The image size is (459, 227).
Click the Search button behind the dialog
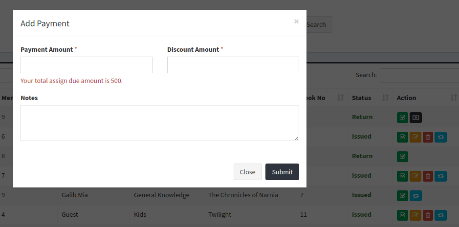point(318,25)
